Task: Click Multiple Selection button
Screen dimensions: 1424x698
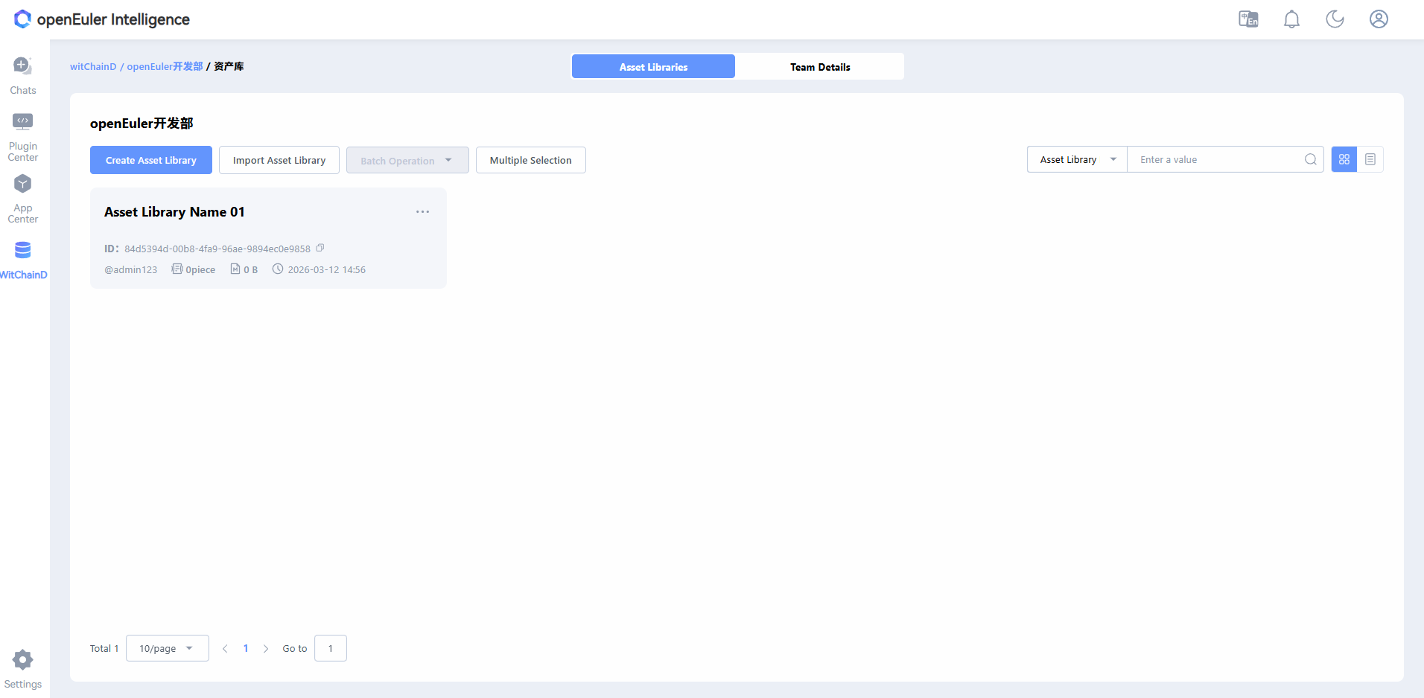Action: point(531,160)
